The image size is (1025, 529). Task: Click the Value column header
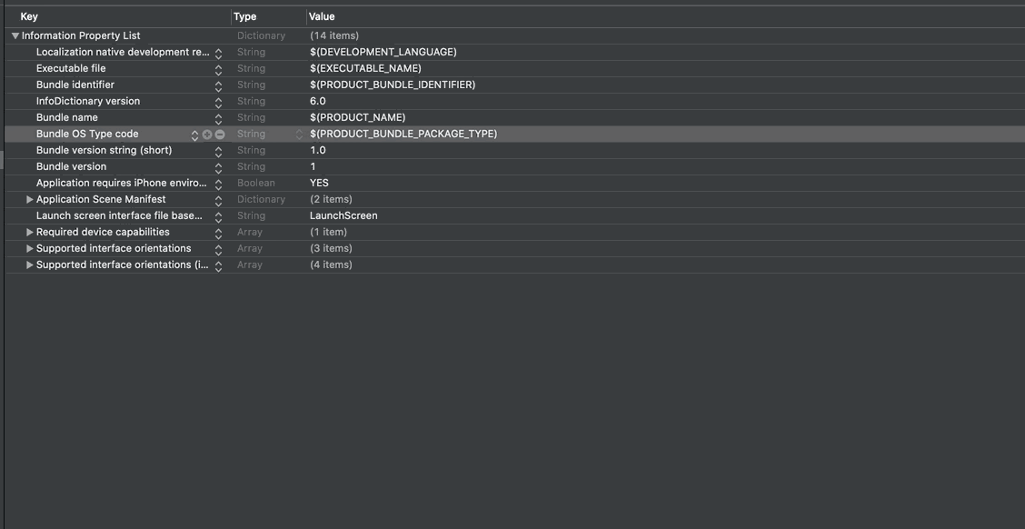coord(322,15)
